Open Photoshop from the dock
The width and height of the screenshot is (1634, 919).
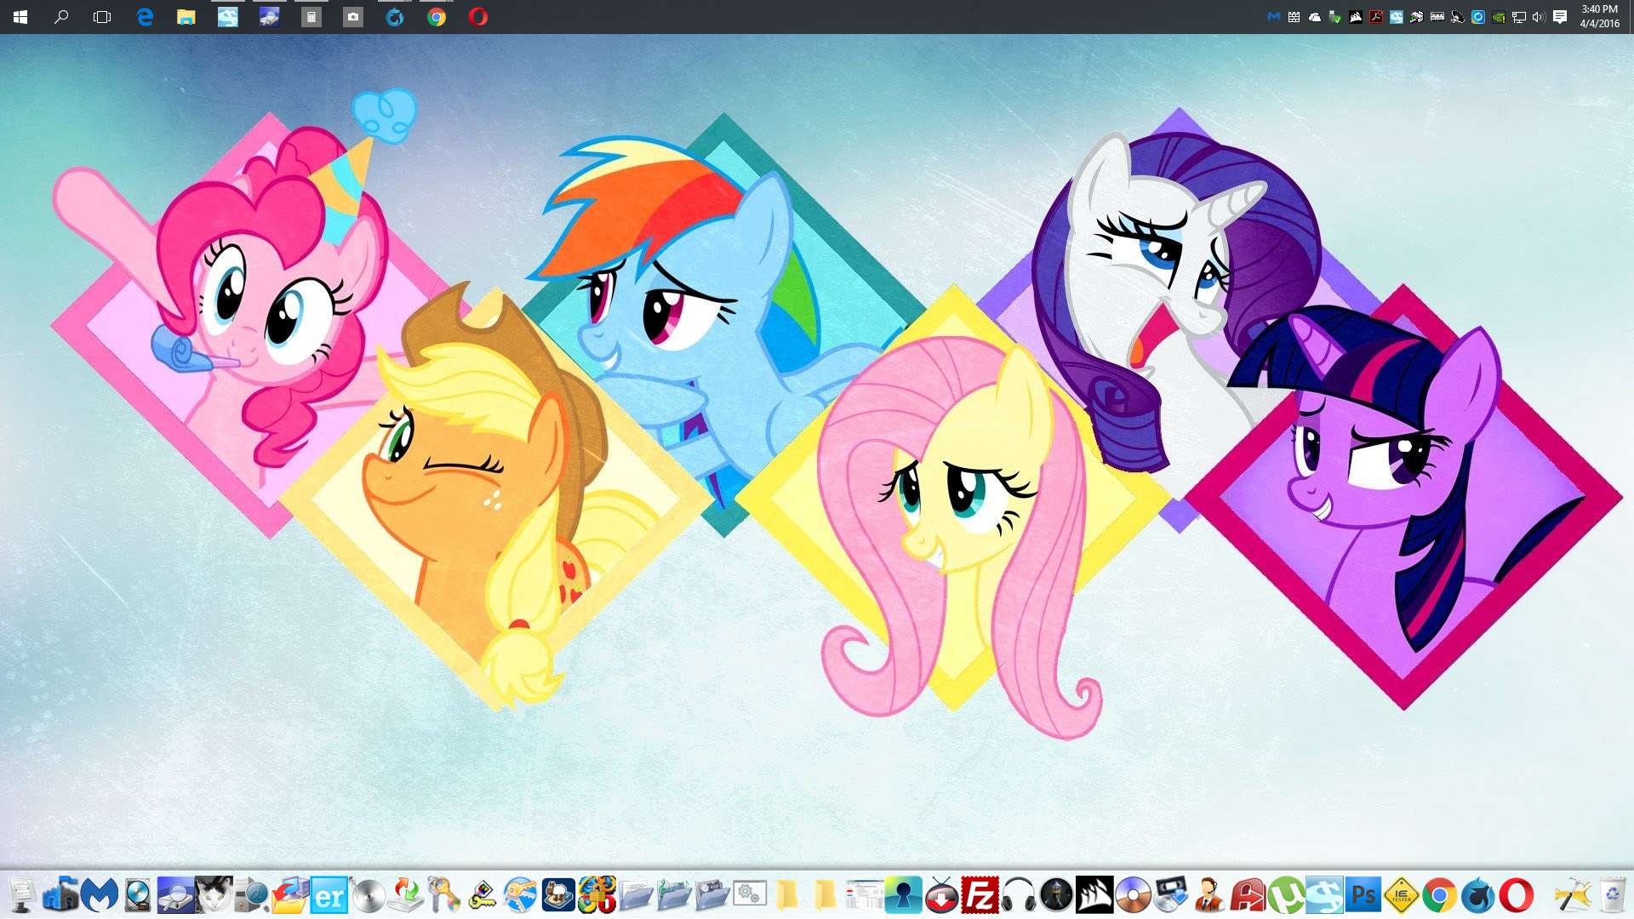tap(1363, 895)
